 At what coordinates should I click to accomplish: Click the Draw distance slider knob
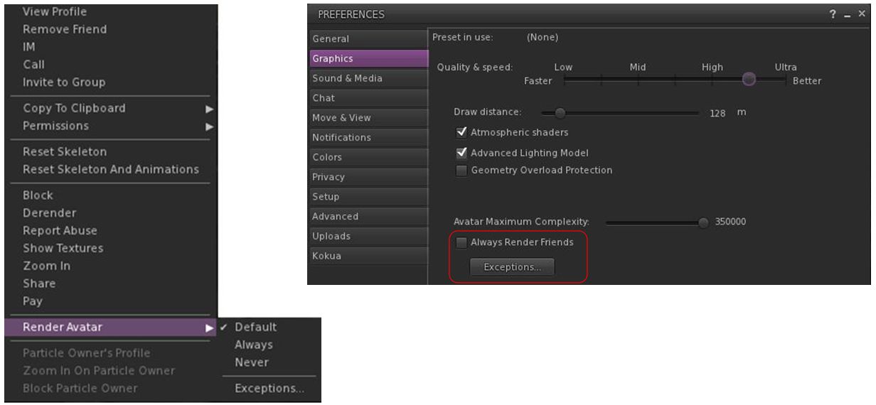coord(560,112)
